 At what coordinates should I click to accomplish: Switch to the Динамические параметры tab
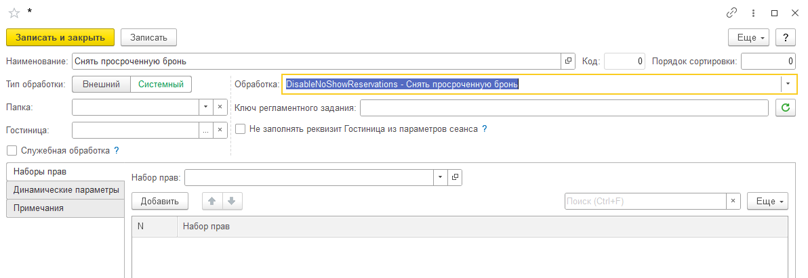point(66,189)
